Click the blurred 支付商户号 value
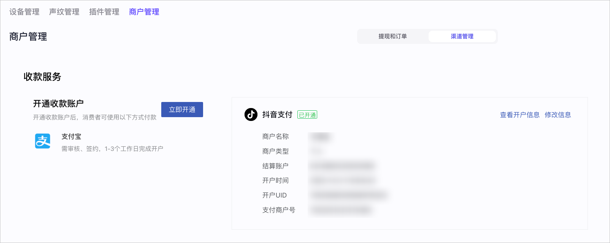Viewport: 610px width, 243px height. click(341, 210)
